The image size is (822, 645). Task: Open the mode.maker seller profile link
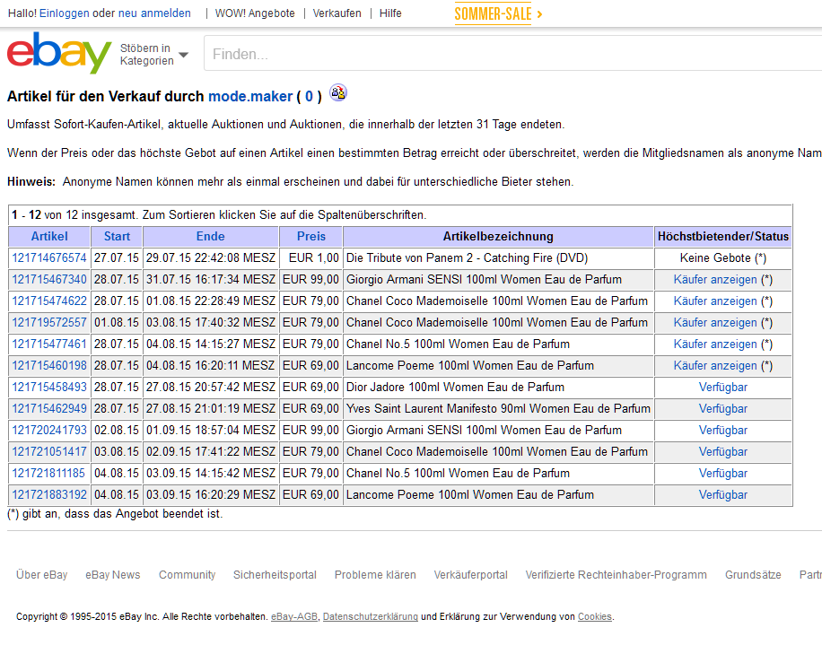tap(250, 96)
